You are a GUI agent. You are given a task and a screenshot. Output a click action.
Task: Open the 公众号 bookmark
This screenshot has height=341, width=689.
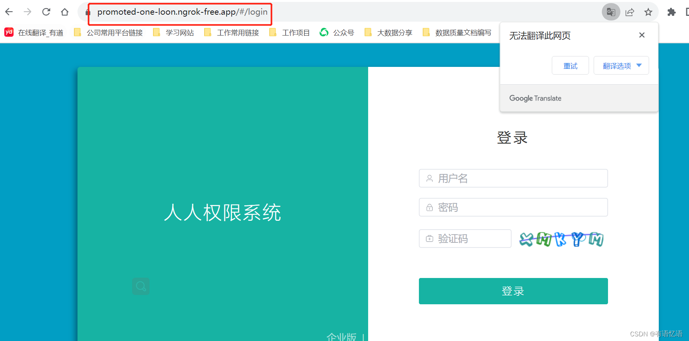click(337, 32)
